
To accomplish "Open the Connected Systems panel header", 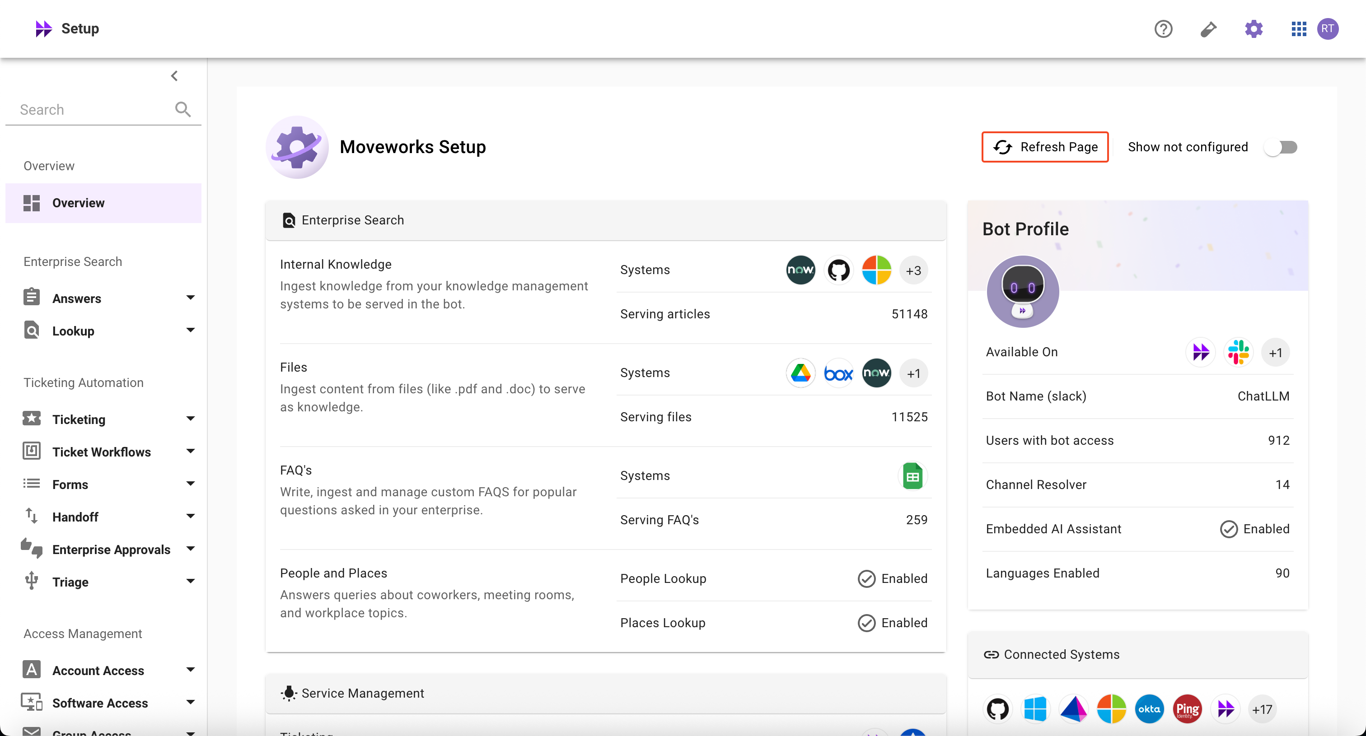I will 1137,655.
